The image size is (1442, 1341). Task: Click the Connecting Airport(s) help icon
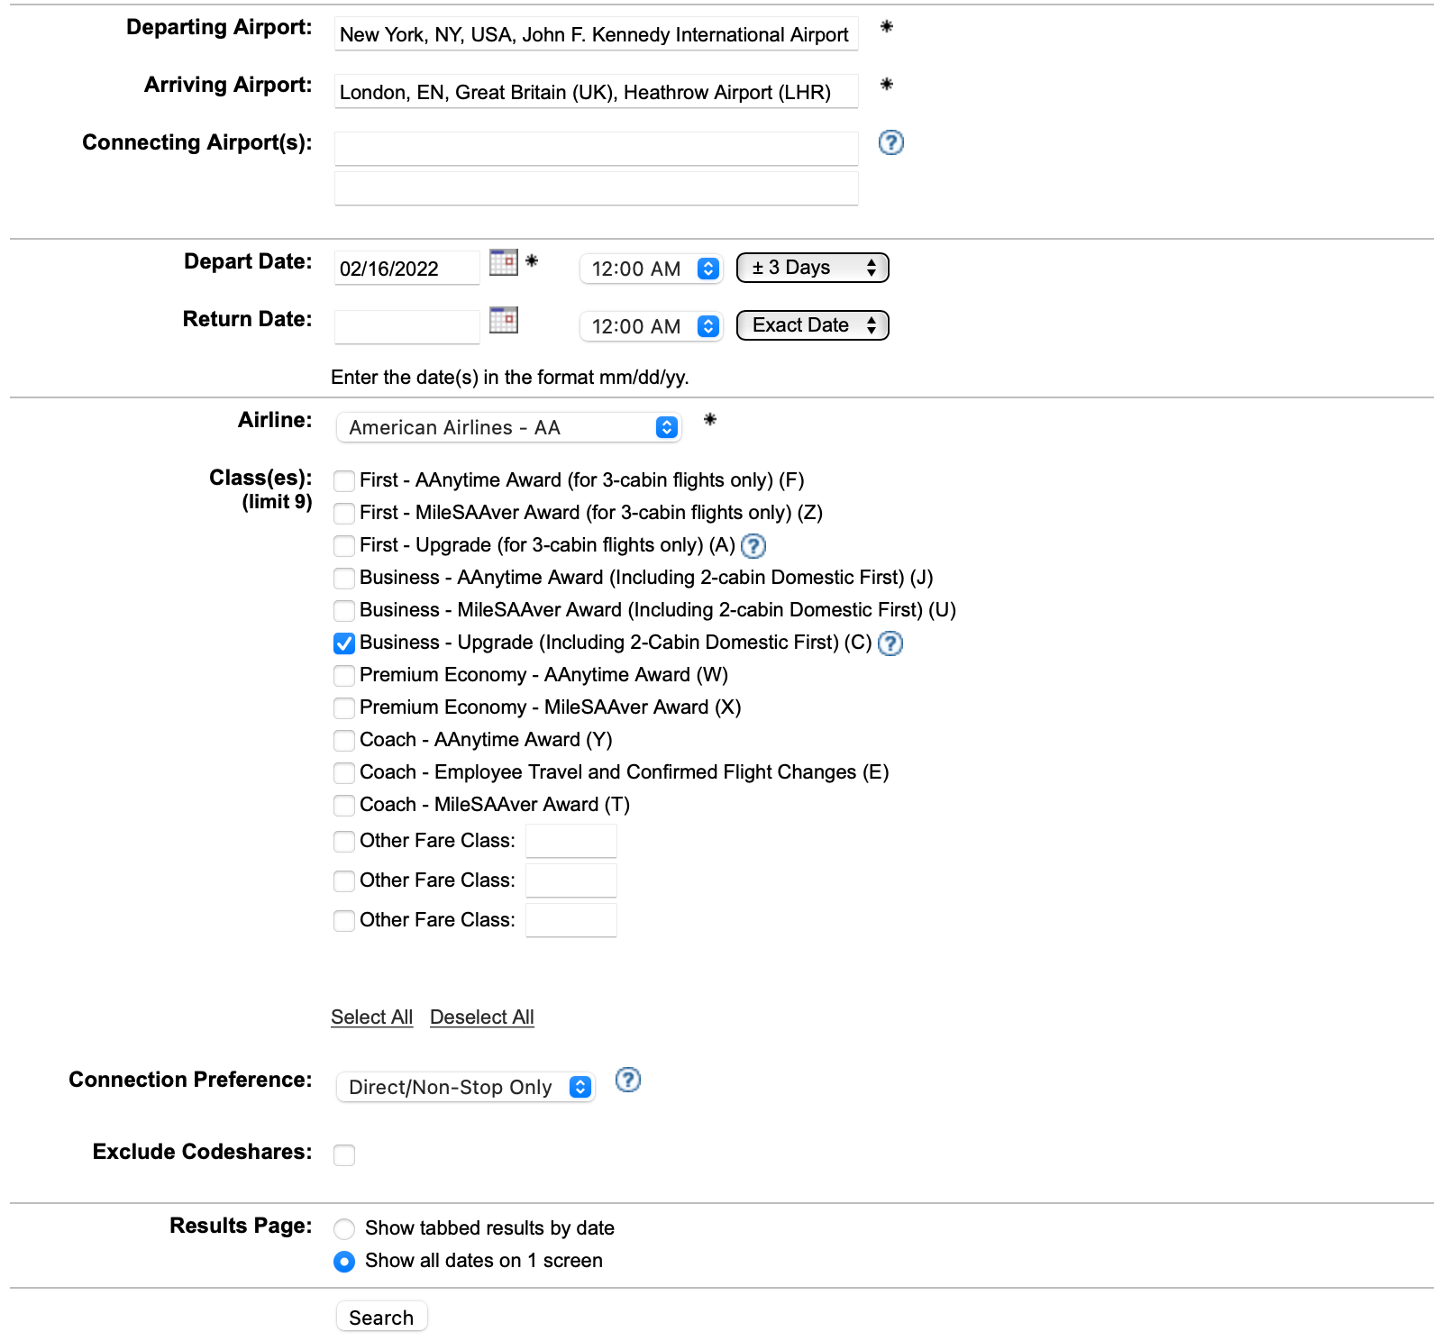pos(890,142)
